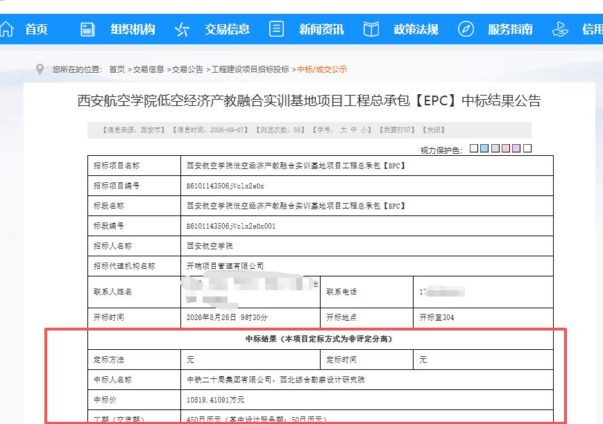Click the hand icon beside 信用
The height and width of the screenshot is (424, 603).
(x=560, y=29)
